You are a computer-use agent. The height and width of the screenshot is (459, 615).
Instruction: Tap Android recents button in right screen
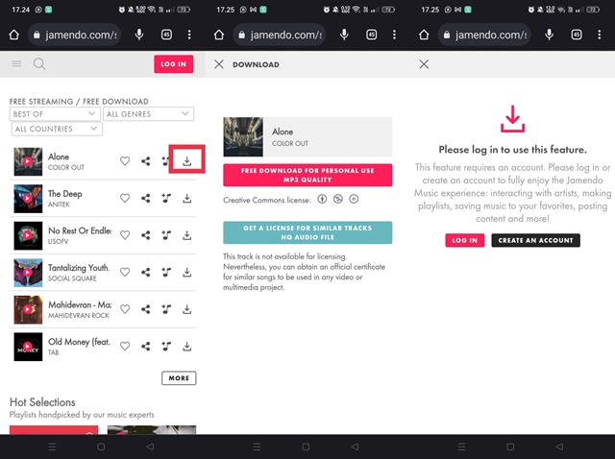pyautogui.click(x=461, y=447)
